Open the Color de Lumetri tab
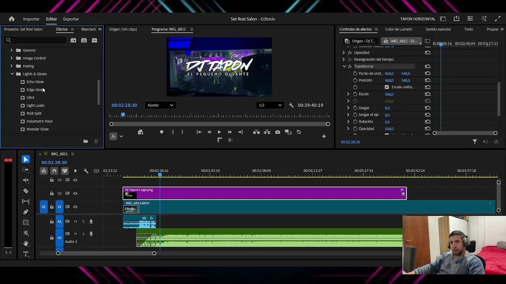The image size is (506, 284). click(x=398, y=29)
